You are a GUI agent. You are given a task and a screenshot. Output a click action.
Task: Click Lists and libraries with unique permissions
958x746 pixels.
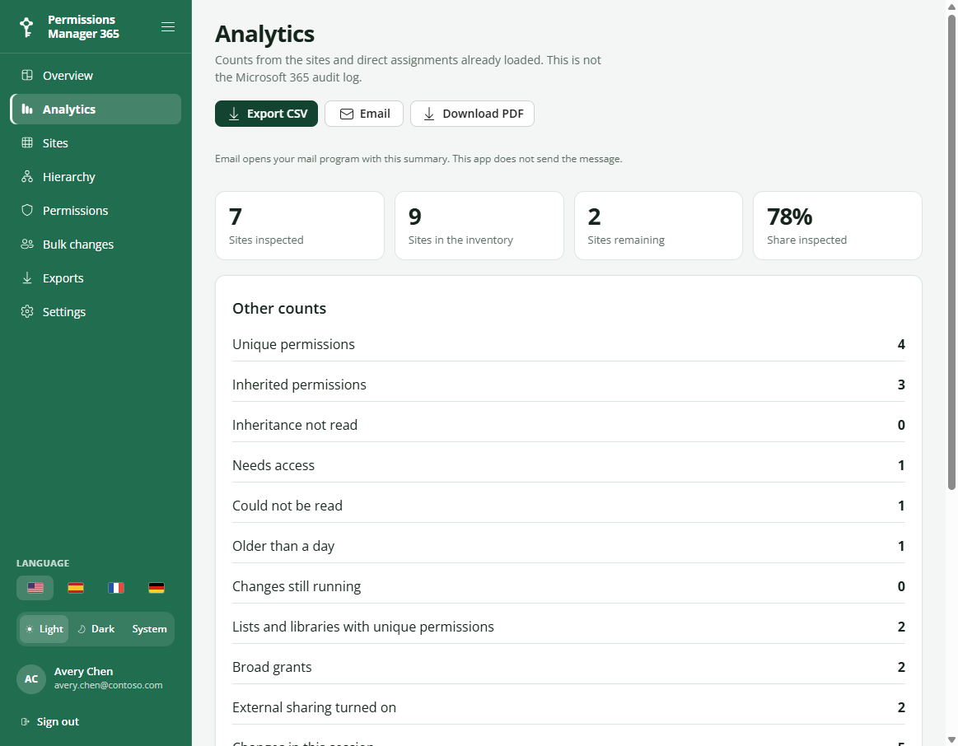(x=568, y=627)
